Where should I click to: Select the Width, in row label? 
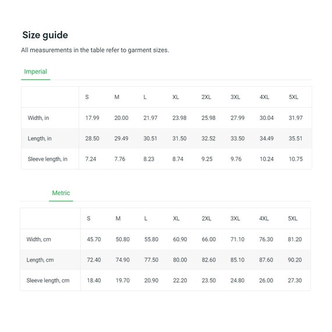point(38,118)
